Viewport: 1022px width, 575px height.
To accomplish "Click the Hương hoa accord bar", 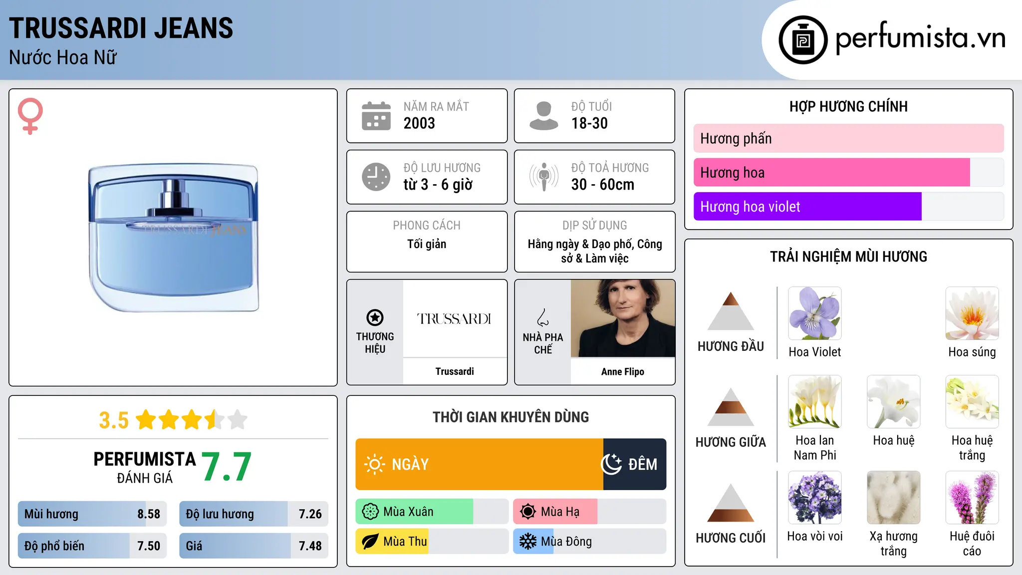I will point(848,172).
